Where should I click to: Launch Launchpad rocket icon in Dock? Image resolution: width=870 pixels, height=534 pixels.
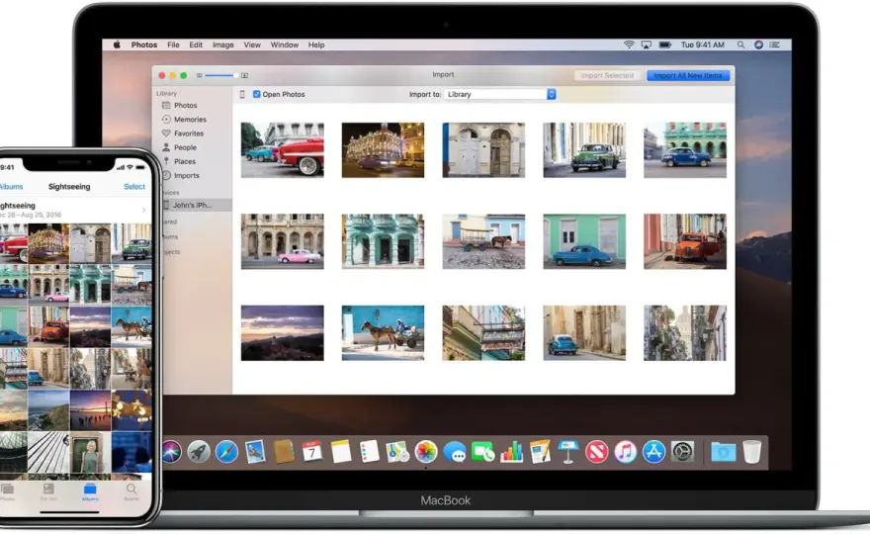click(x=198, y=452)
